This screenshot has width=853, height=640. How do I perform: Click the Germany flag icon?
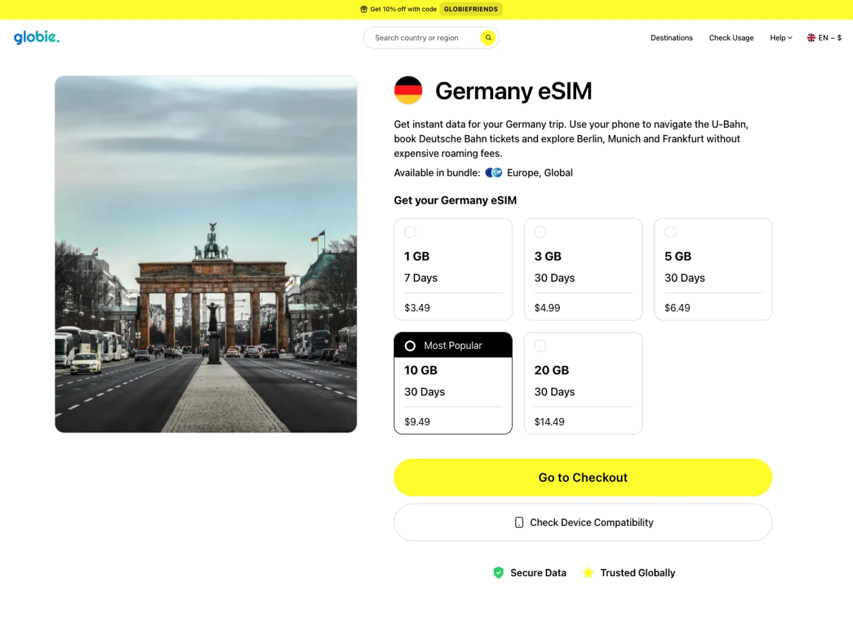[x=408, y=90]
